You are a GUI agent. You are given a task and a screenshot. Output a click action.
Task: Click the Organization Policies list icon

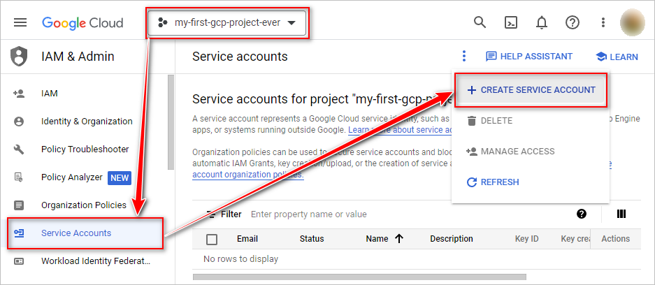click(x=19, y=205)
